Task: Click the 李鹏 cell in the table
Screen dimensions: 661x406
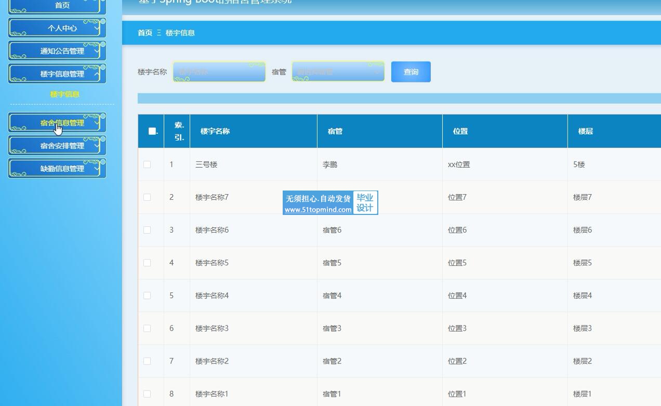Action: pyautogui.click(x=330, y=165)
